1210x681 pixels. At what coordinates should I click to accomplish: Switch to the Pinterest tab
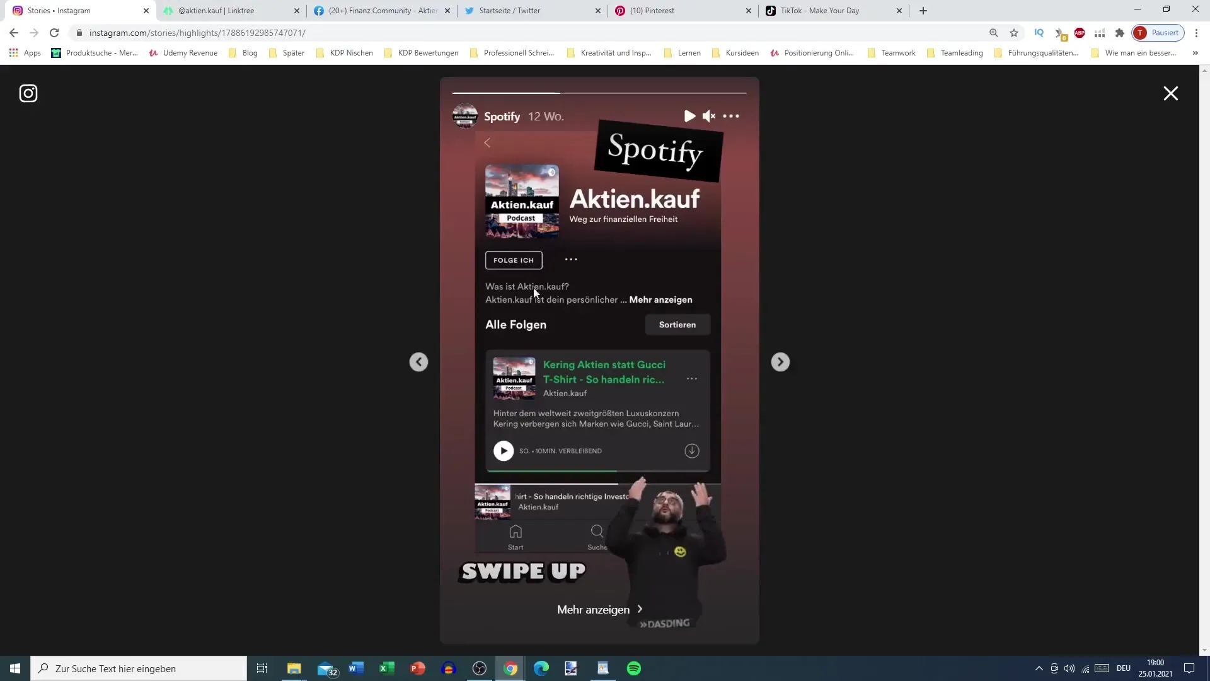pyautogui.click(x=683, y=11)
